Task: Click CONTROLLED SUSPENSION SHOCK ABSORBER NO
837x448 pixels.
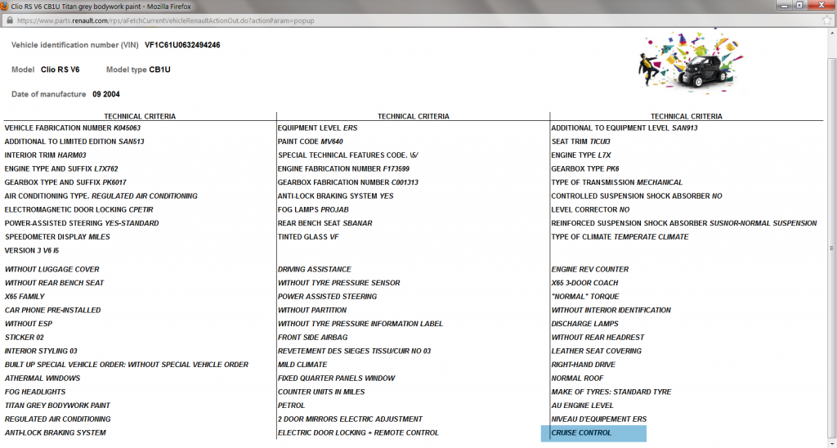Action: 637,196
